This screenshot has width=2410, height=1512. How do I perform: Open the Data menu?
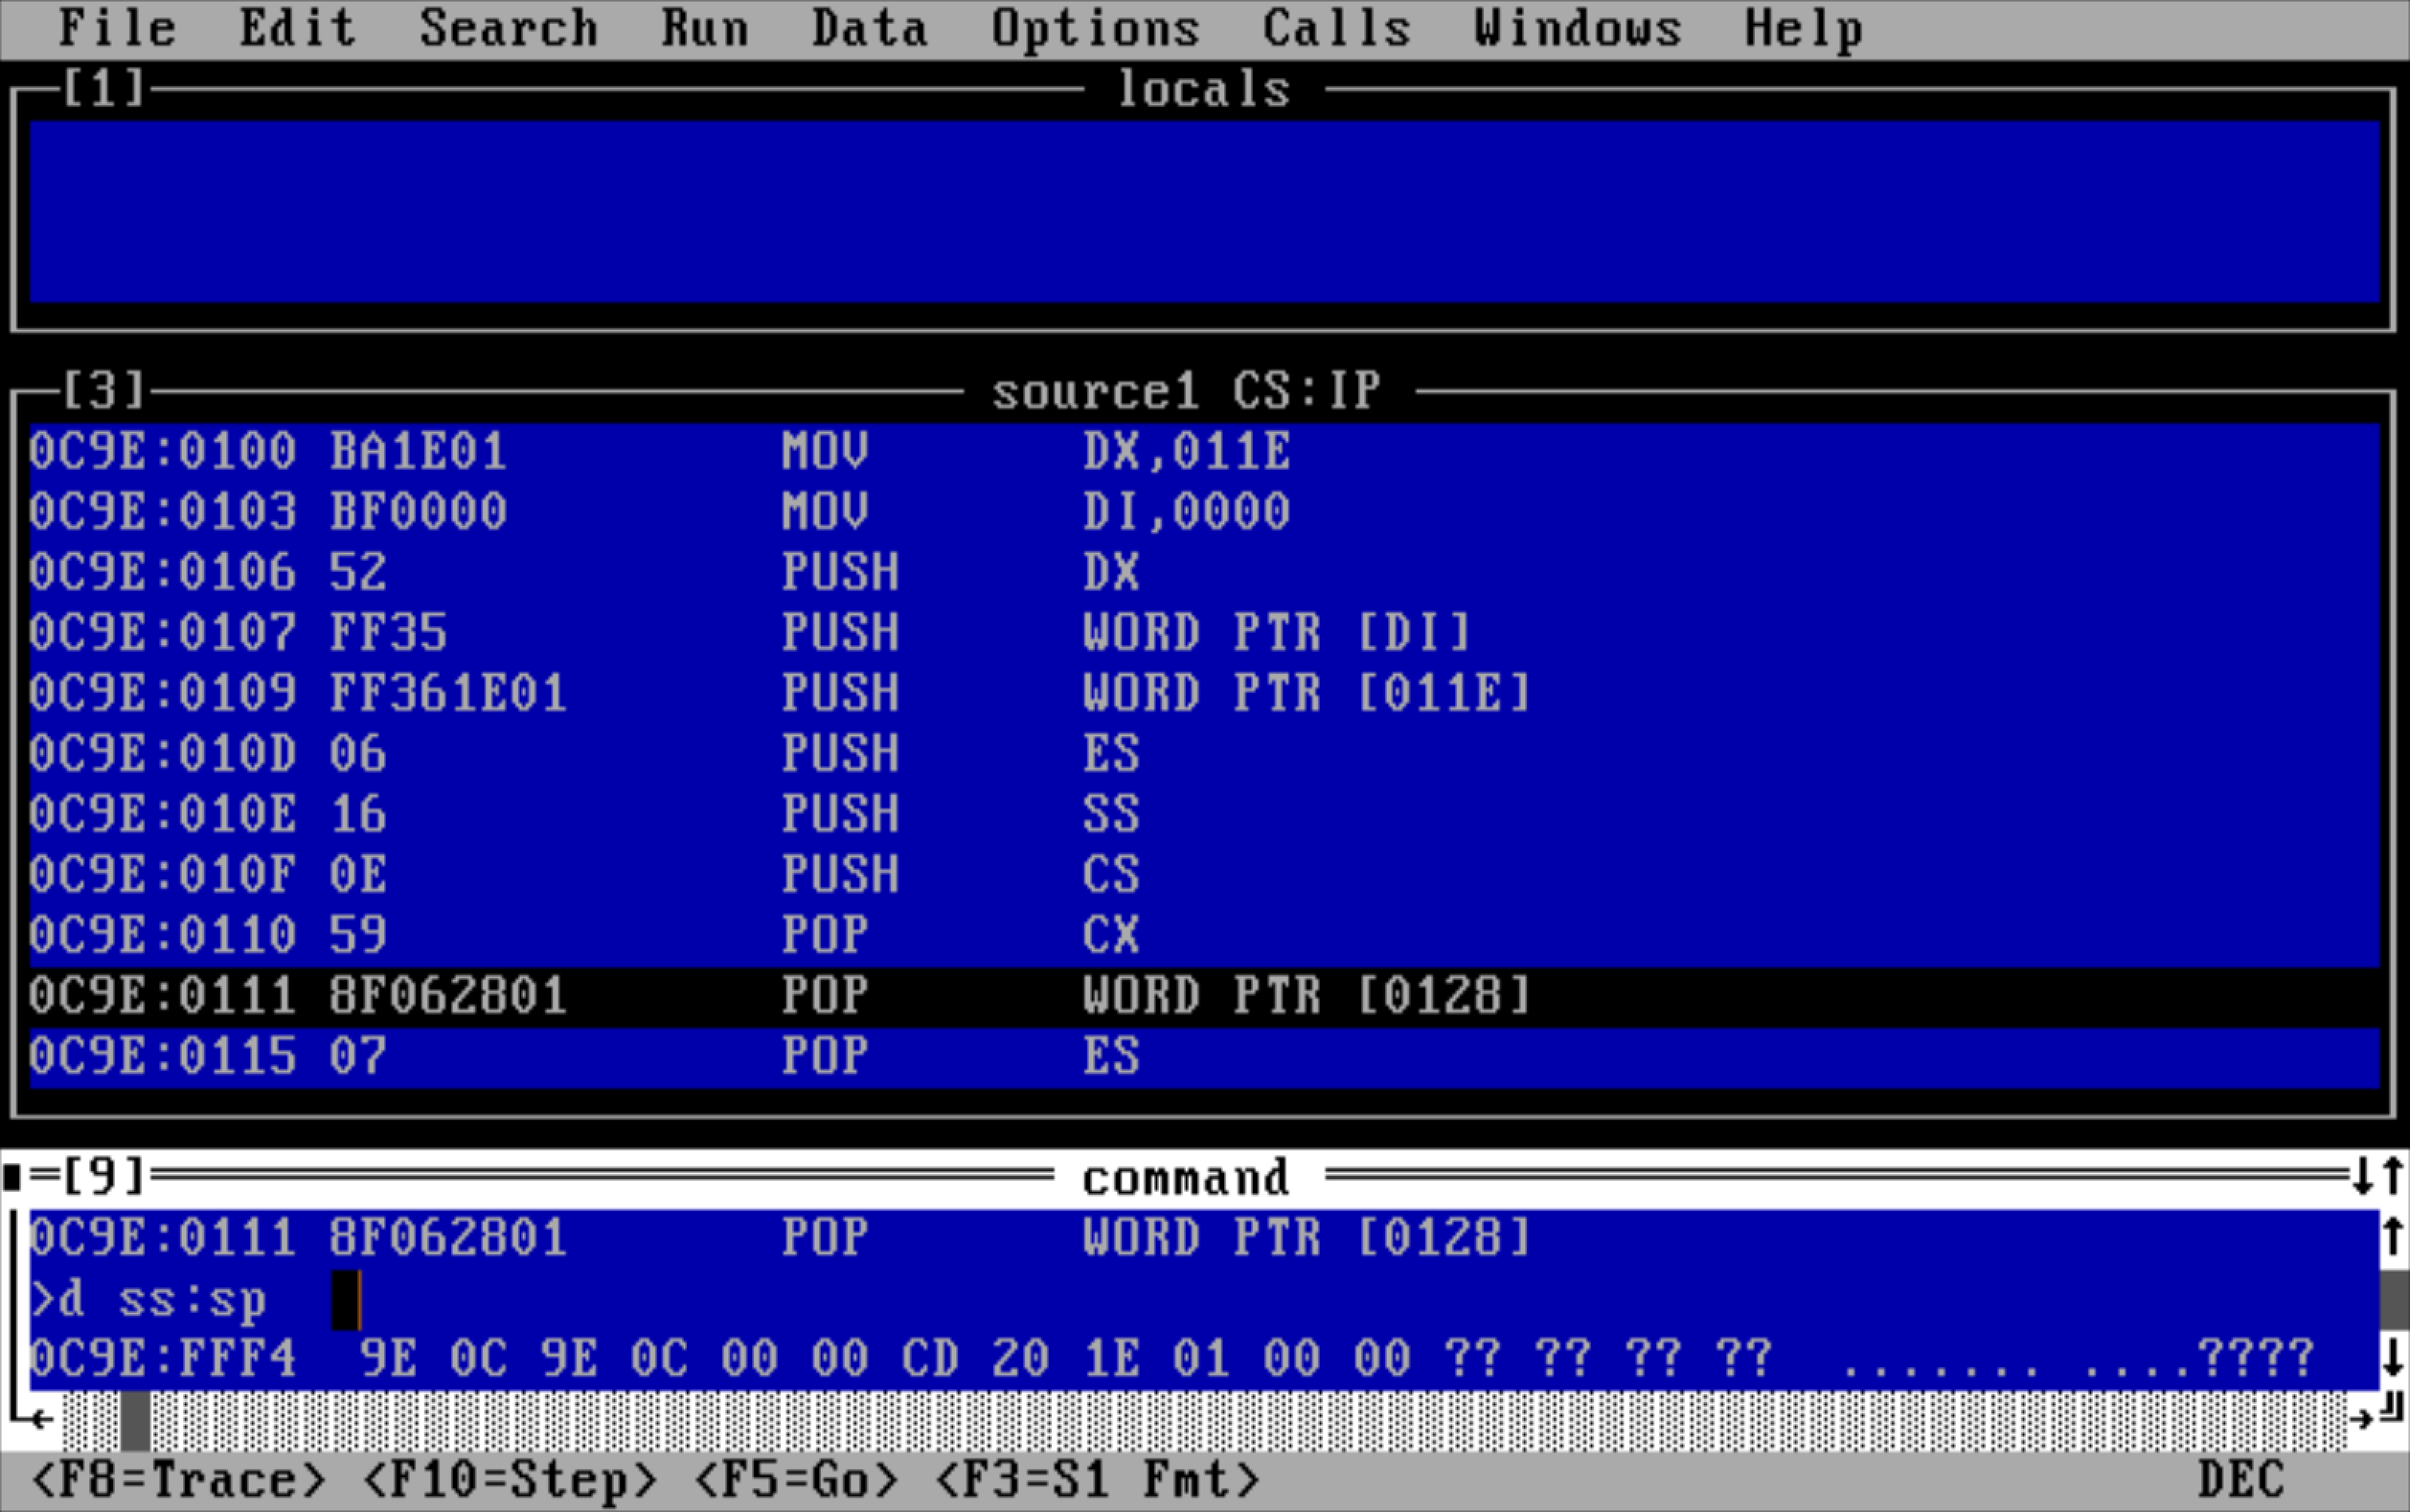coord(869,28)
